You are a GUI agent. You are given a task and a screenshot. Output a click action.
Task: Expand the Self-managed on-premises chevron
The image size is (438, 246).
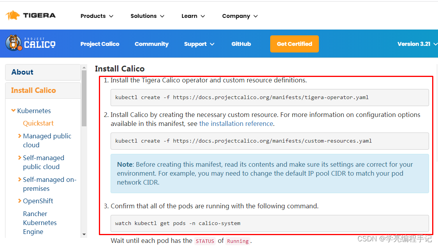point(19,179)
